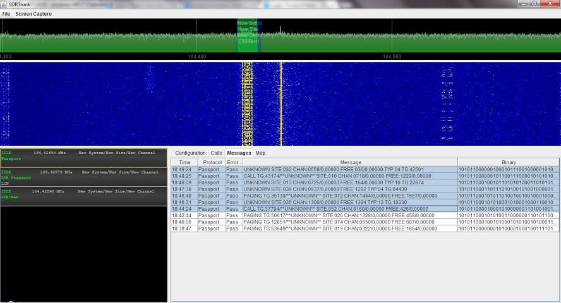561x303 pixels.
Task: Click the Binary column header
Action: [509, 162]
